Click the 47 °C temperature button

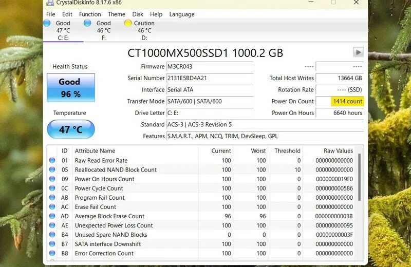(x=71, y=129)
